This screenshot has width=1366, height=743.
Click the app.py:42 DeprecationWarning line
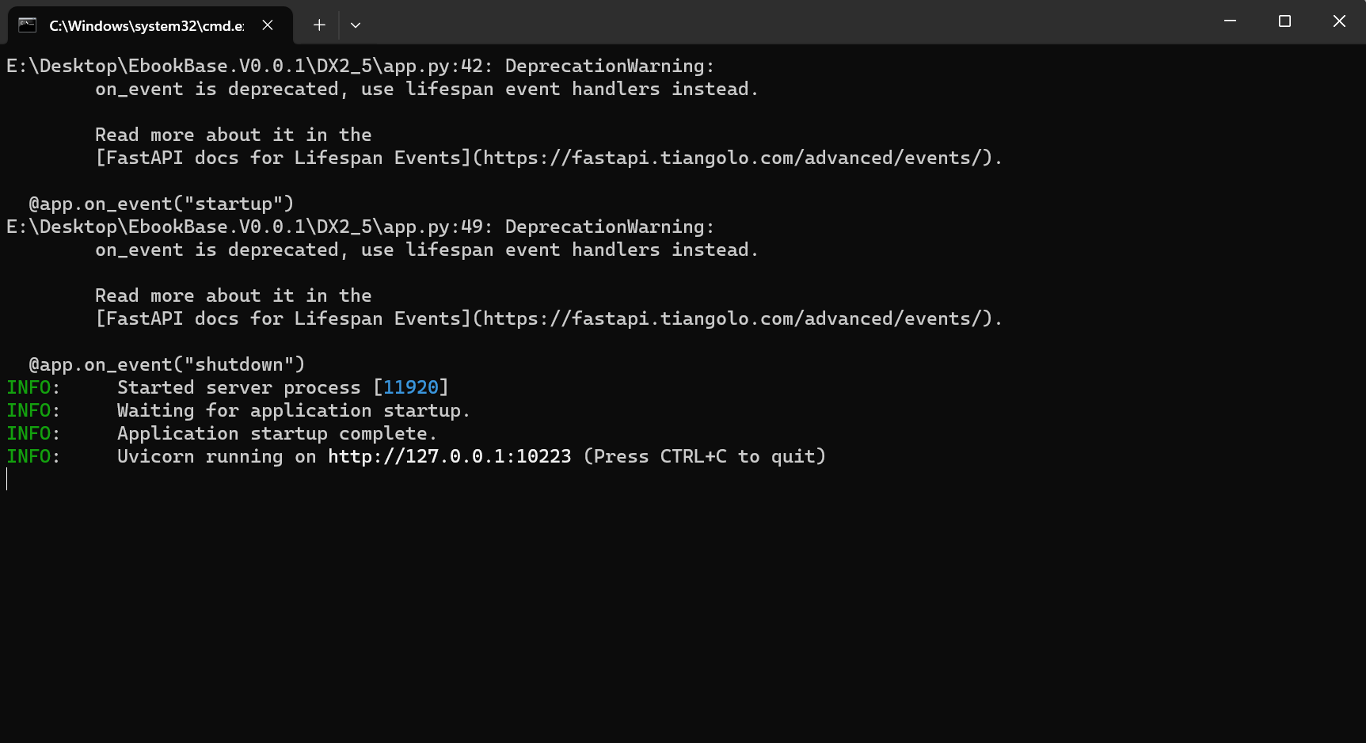tap(360, 66)
